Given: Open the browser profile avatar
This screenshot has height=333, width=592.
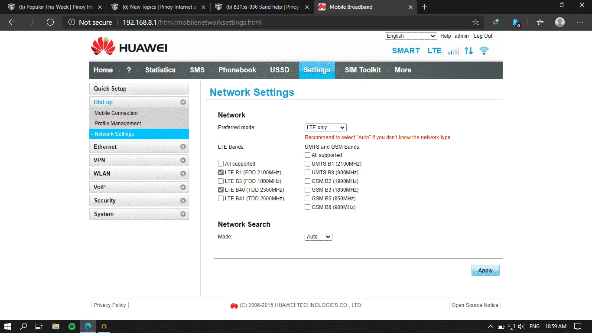Looking at the screenshot, I should pyautogui.click(x=560, y=22).
